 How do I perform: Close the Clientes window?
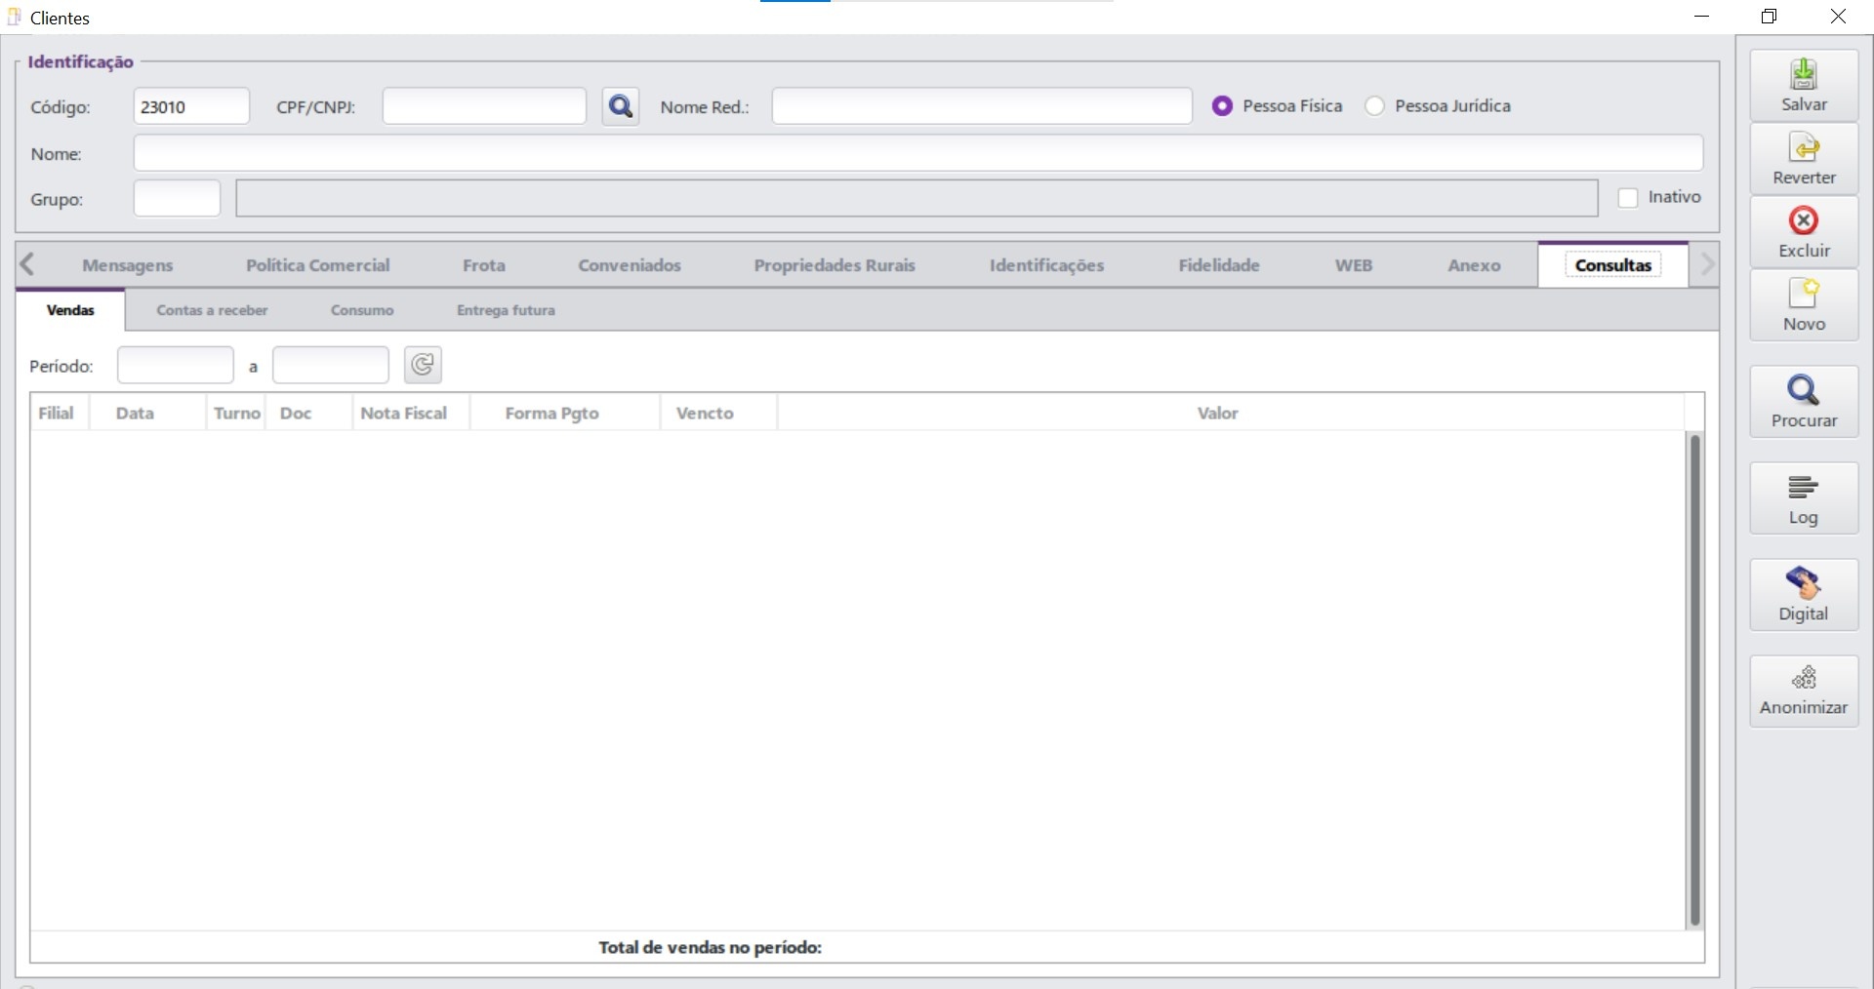coord(1838,17)
